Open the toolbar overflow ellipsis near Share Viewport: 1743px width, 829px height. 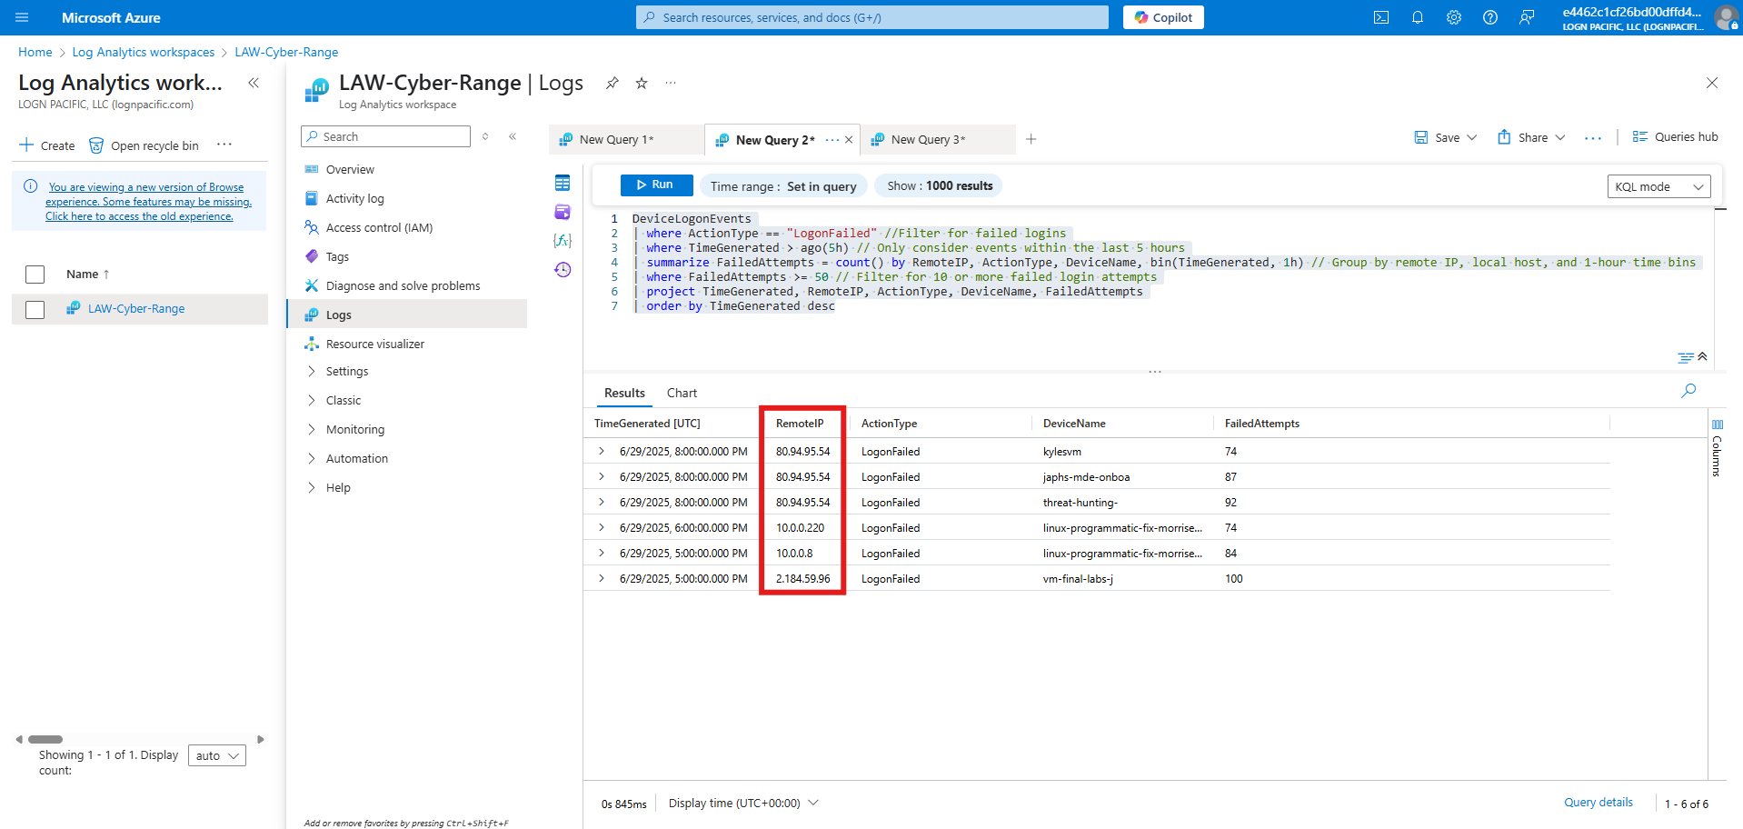click(x=1593, y=138)
